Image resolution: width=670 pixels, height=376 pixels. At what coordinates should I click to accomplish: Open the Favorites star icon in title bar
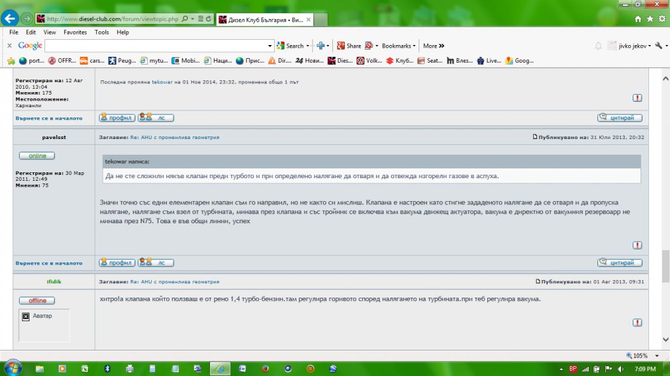(650, 19)
